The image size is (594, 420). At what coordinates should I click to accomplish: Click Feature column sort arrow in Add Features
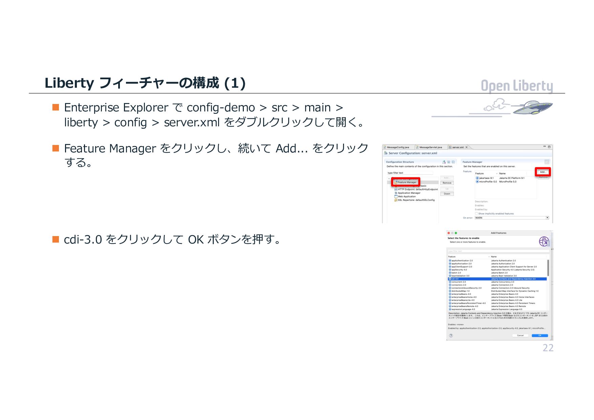tap(489, 257)
